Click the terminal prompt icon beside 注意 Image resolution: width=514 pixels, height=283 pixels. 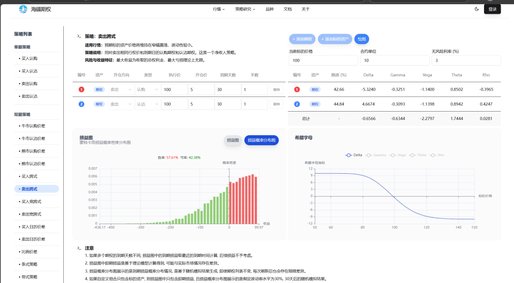79,248
